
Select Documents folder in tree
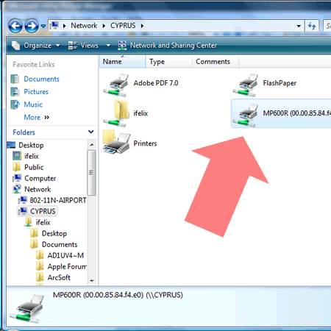[60, 244]
